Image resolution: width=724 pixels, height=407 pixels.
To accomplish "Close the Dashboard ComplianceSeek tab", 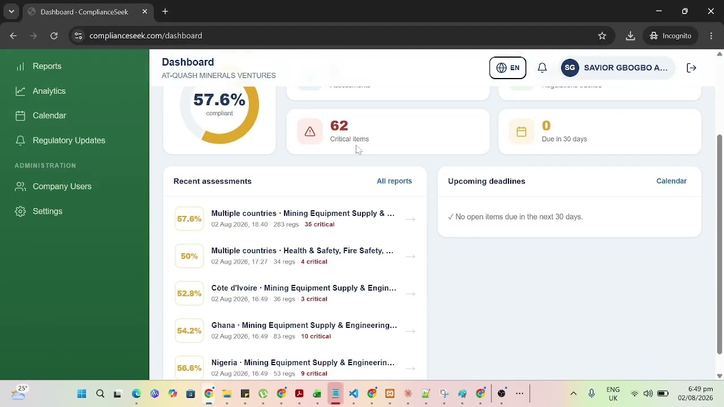I will 144,11.
